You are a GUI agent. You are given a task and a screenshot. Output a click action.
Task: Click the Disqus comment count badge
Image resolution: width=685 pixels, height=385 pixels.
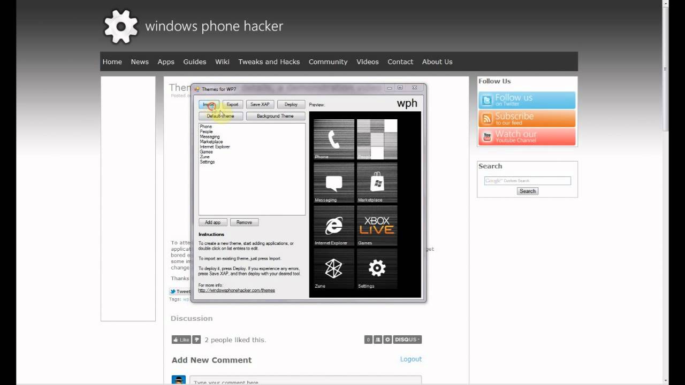coord(368,340)
